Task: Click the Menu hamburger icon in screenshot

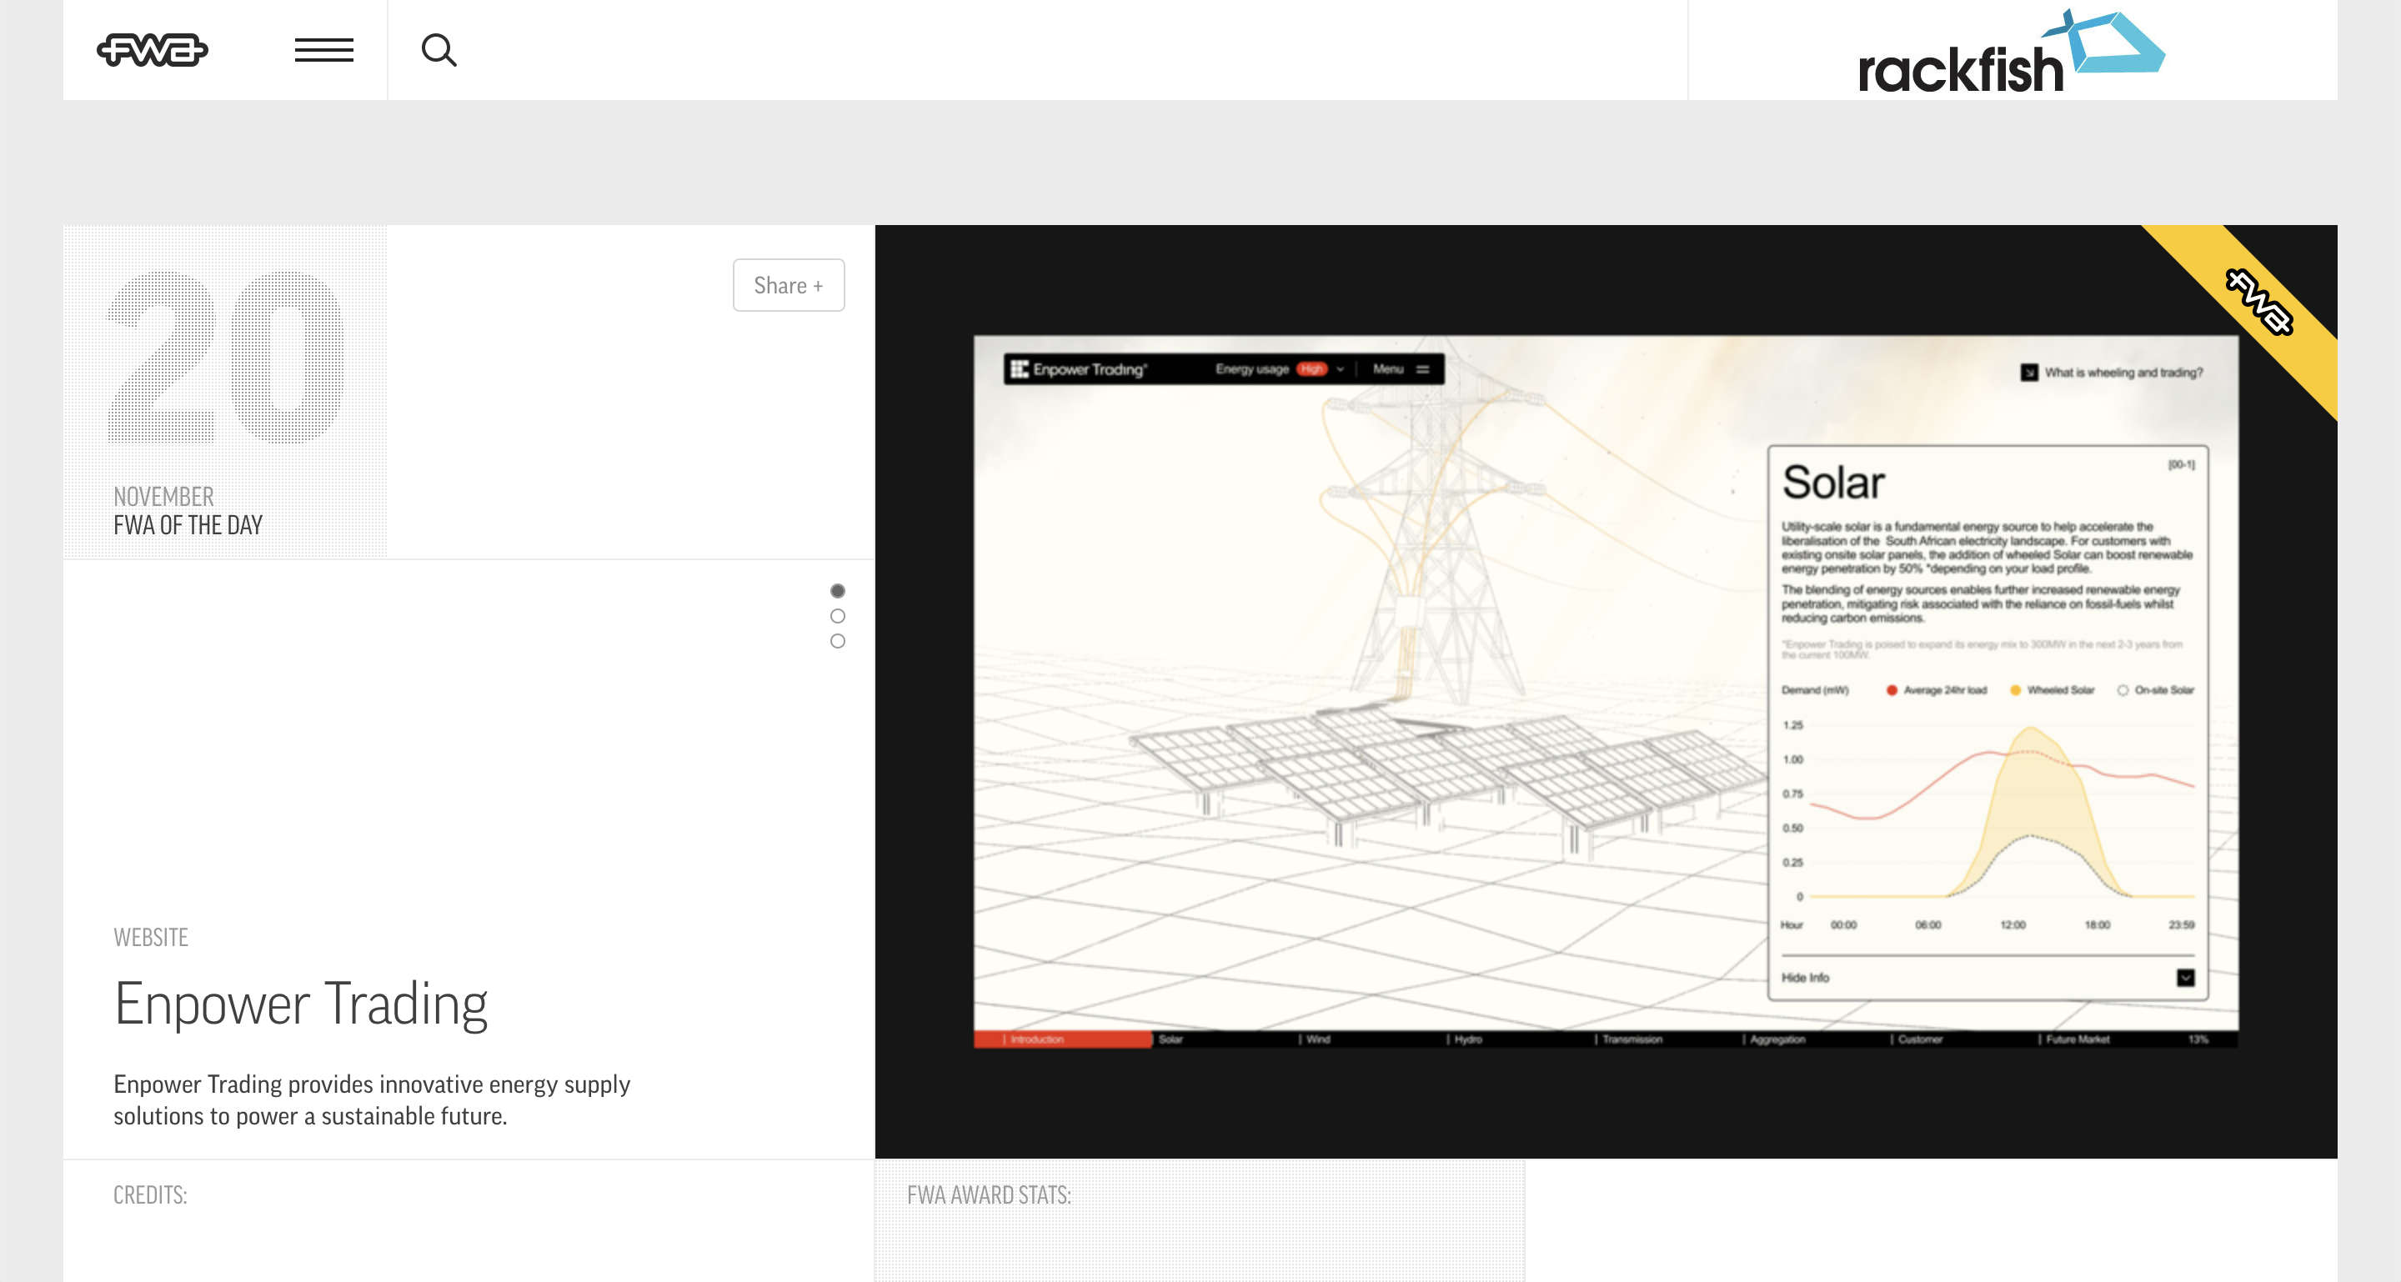Action: click(1423, 369)
